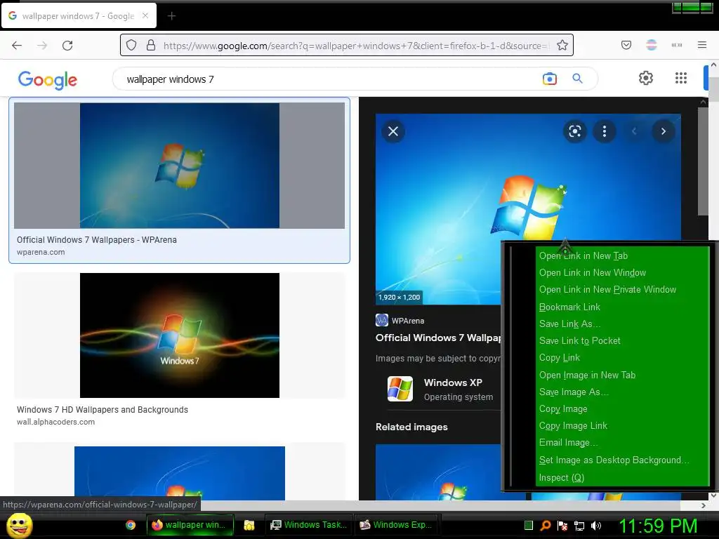
Task: Go back using the browser back arrow
Action: [17, 45]
